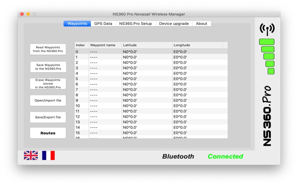Screen dimensions: 298x186
Task: Select waypoint row with index 11
Action: click(x=151, y=111)
